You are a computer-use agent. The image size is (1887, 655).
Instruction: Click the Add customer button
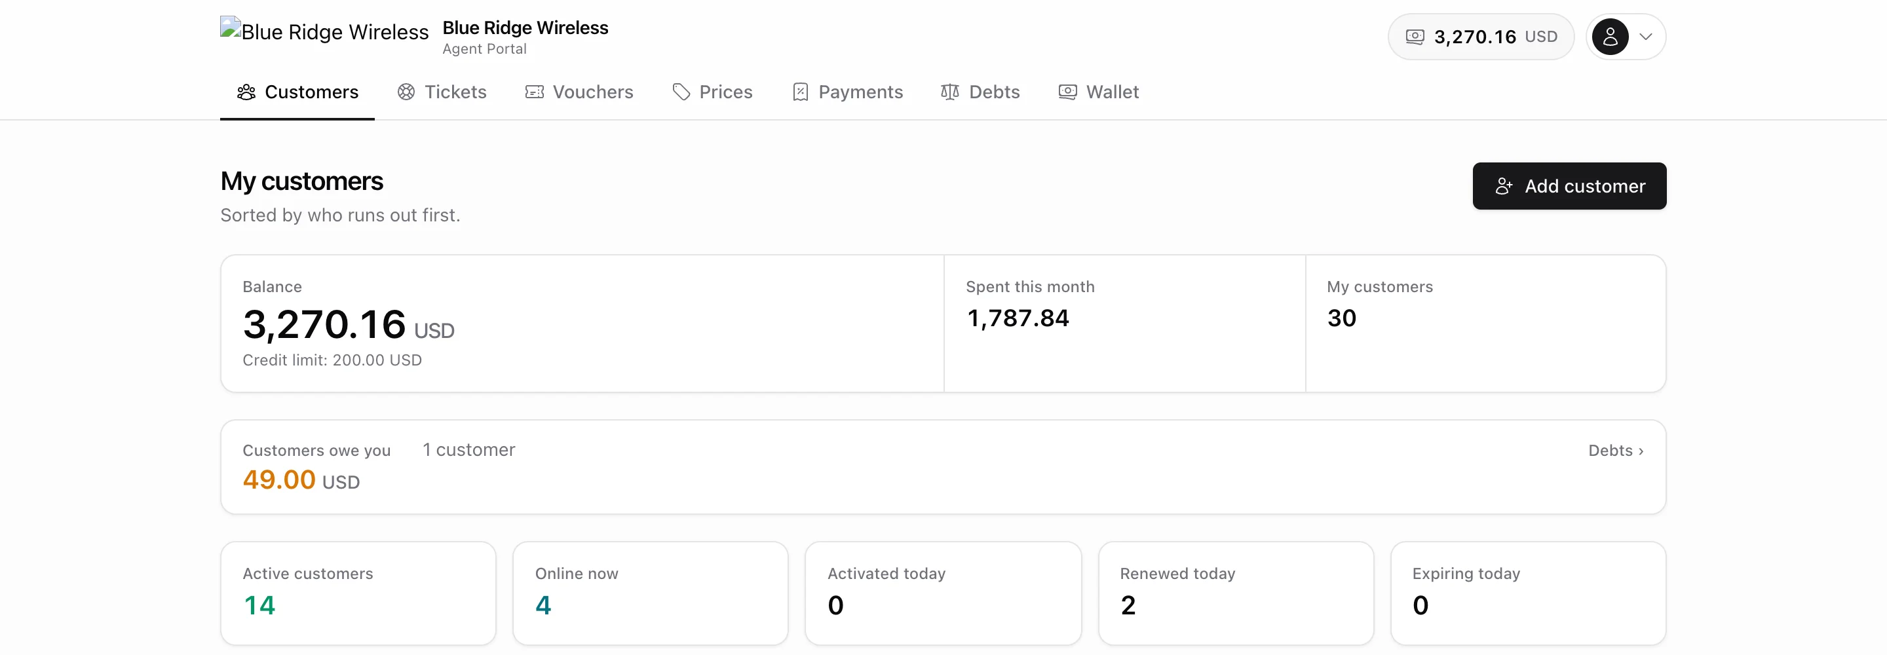(x=1569, y=186)
